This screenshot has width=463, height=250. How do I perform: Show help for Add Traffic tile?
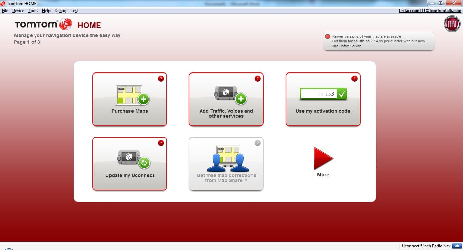258,79
